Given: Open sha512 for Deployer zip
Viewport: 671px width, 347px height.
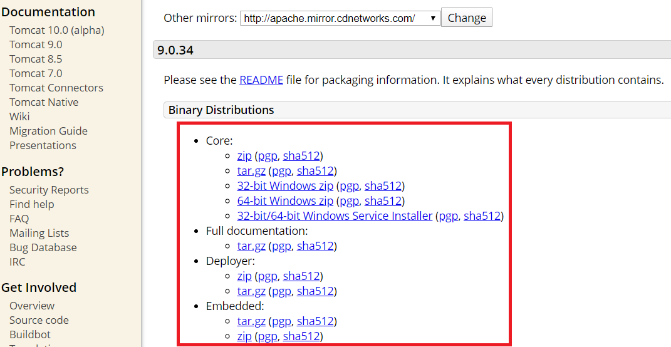Looking at the screenshot, I should (301, 276).
